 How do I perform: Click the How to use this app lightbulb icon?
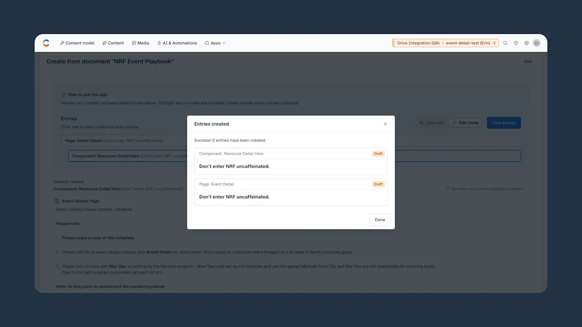(x=63, y=95)
